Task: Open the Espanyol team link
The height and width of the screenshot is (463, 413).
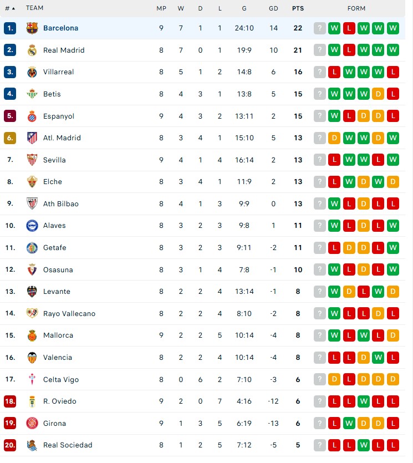Action: (58, 116)
